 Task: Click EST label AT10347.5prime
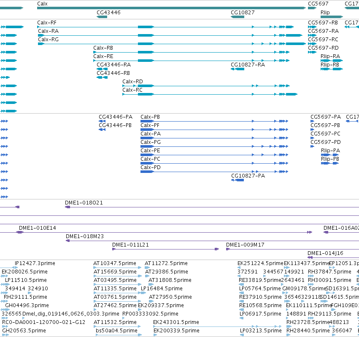point(115,263)
